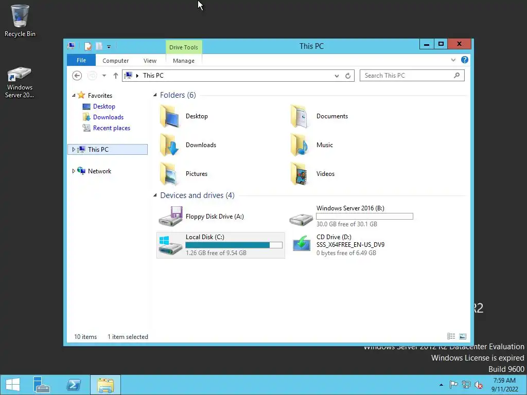Viewport: 527px width, 395px height.
Task: Click the Search This PC field
Action: coord(412,76)
